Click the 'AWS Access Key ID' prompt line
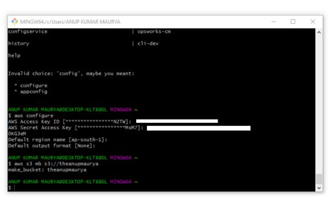The height and width of the screenshot is (213, 336). [69, 122]
